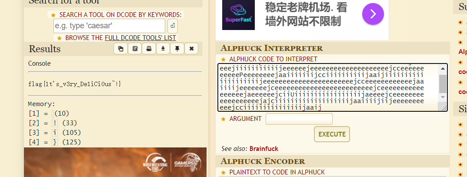Submit the tool search with enter button
The width and height of the screenshot is (467, 177).
pos(173,26)
